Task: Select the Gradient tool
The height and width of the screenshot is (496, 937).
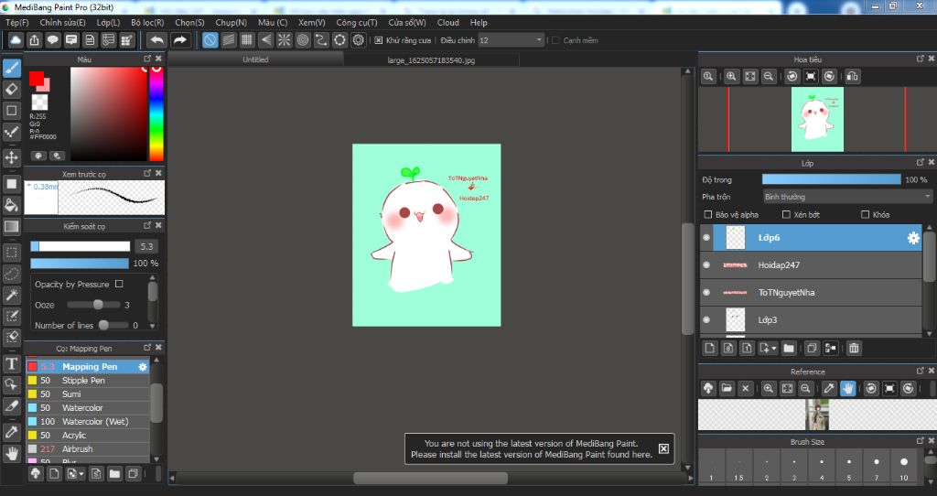Action: coord(11,226)
